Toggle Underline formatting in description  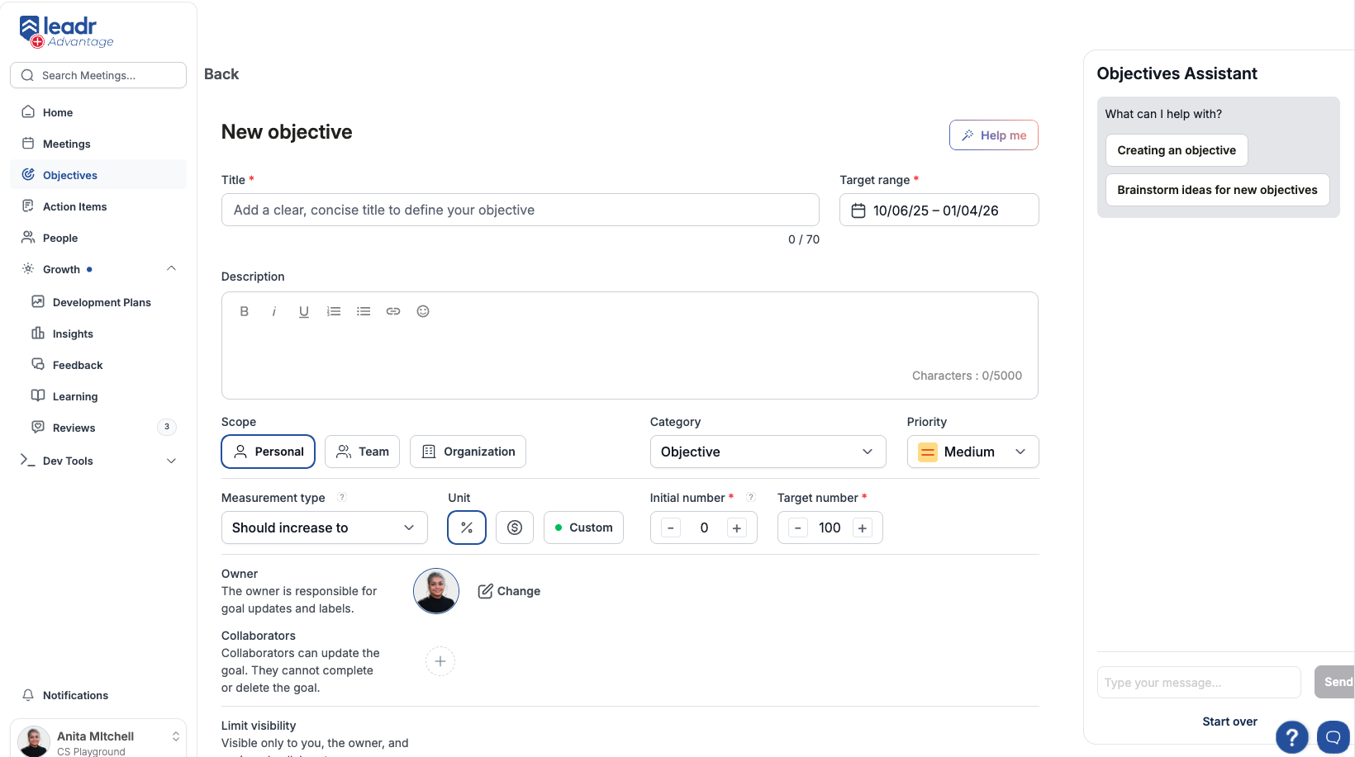coord(304,311)
